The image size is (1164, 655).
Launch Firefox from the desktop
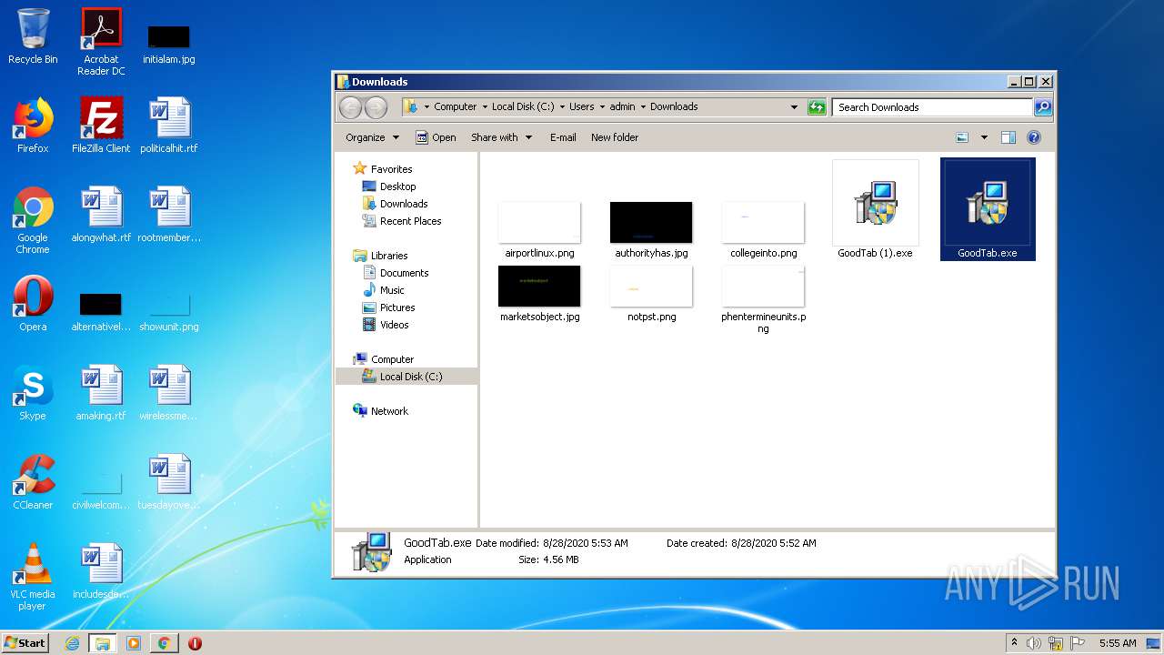click(x=33, y=126)
